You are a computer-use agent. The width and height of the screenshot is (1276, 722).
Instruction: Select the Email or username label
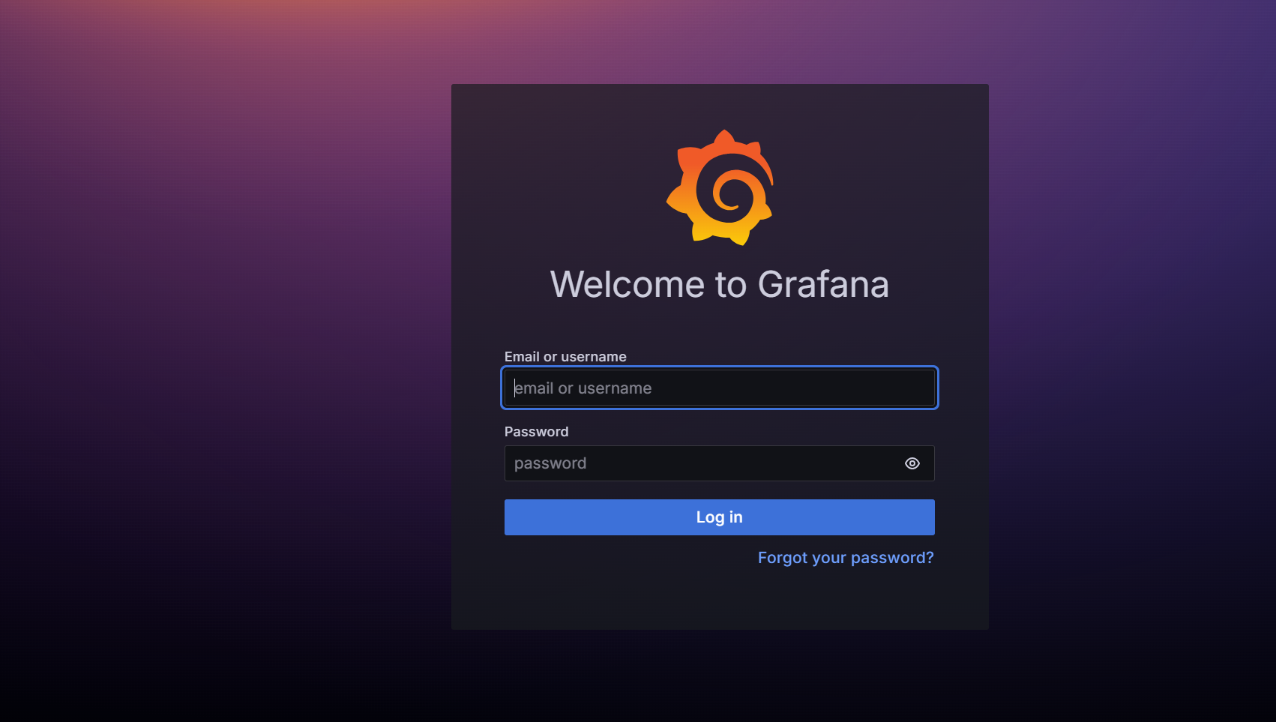point(565,356)
